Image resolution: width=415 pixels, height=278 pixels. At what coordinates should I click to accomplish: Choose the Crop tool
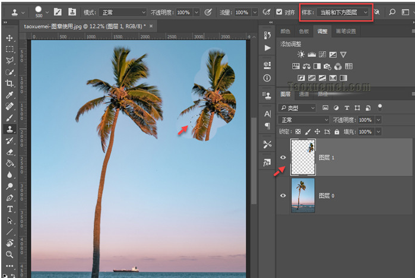click(x=10, y=83)
